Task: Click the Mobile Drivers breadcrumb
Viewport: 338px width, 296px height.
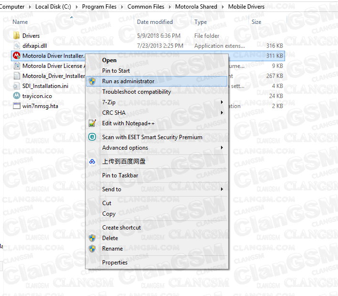Action: click(246, 7)
